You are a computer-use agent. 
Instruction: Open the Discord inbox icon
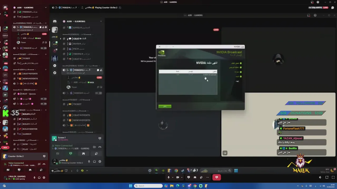[312, 2]
